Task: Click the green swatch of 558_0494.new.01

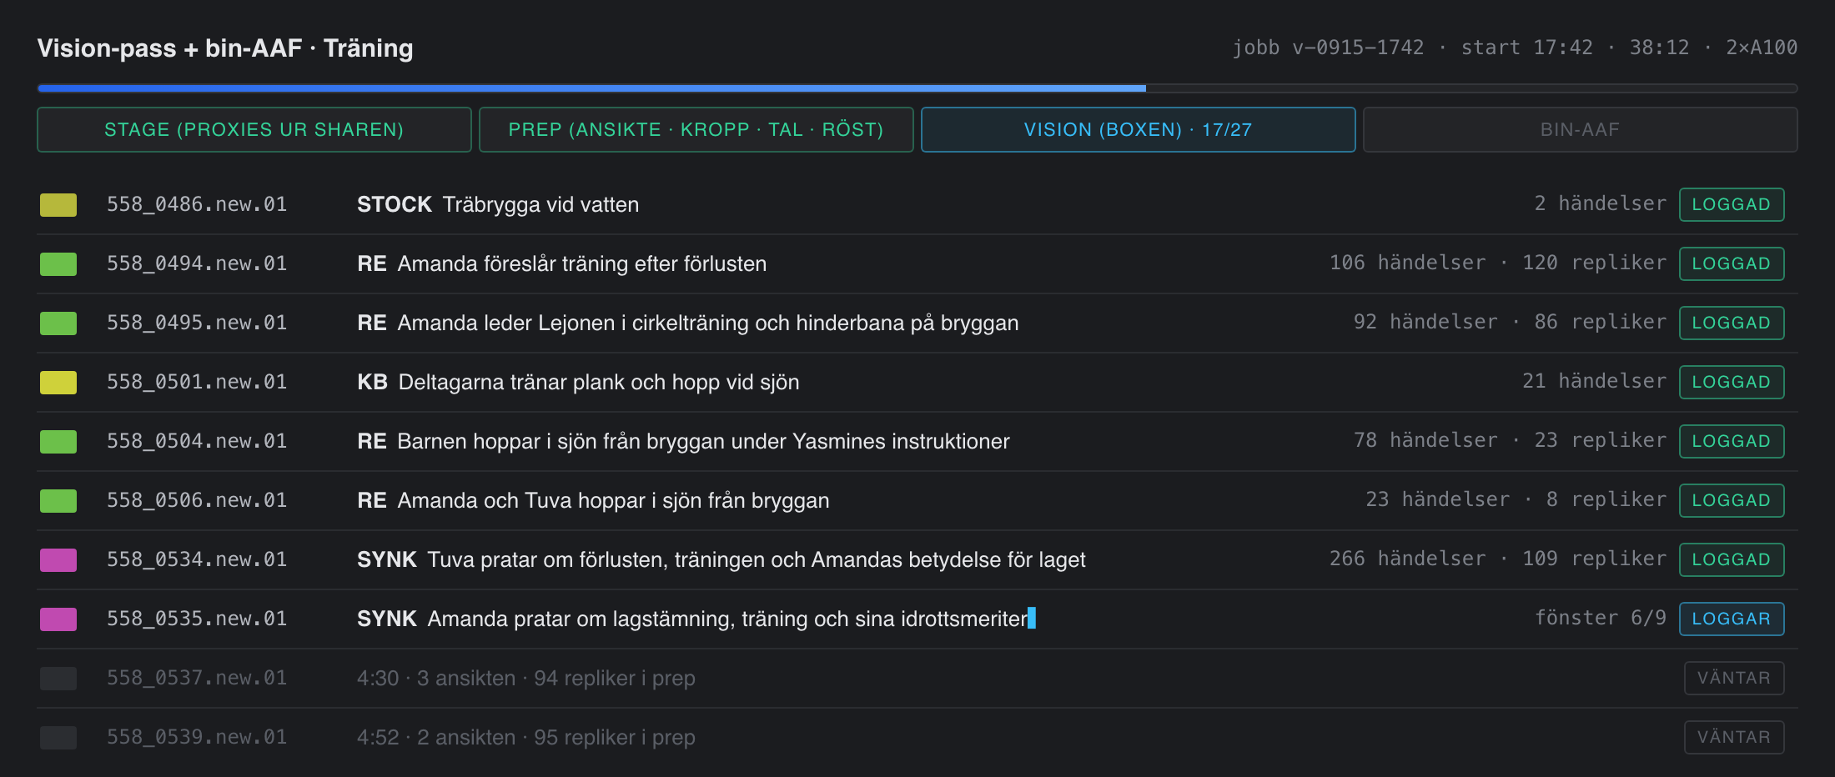Action: tap(58, 264)
